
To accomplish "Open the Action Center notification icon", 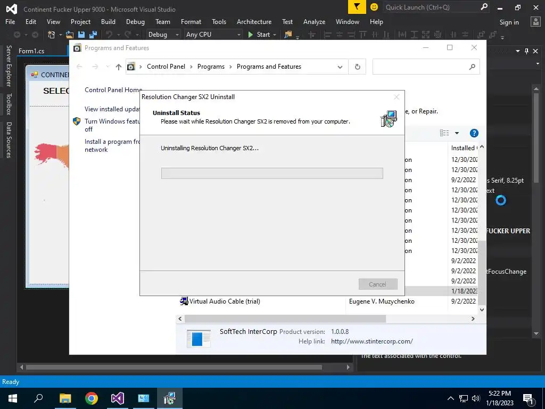I will [528, 398].
